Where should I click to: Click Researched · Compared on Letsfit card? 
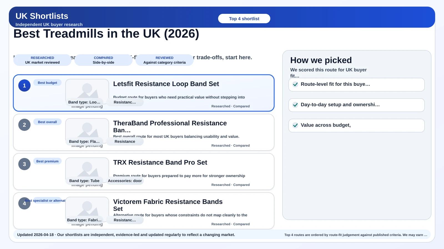(231, 106)
